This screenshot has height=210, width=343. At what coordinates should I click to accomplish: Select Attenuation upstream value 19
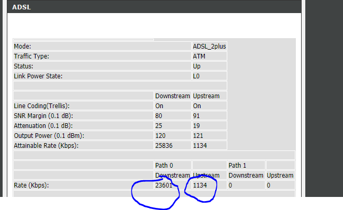click(x=197, y=125)
